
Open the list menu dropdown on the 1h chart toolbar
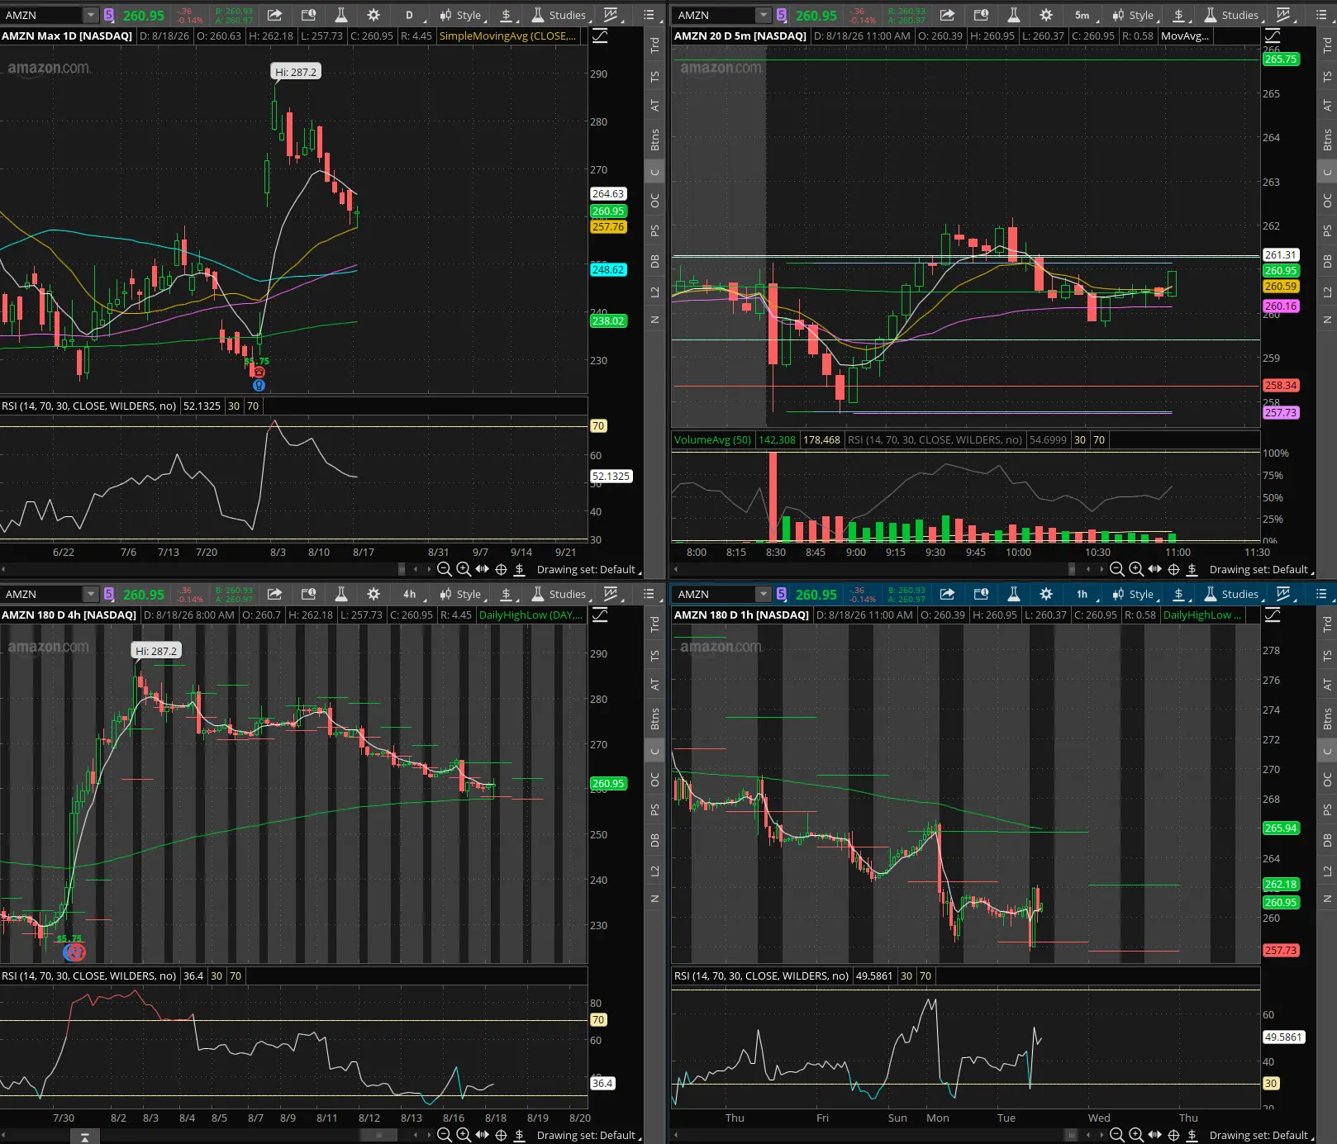click(x=1322, y=594)
